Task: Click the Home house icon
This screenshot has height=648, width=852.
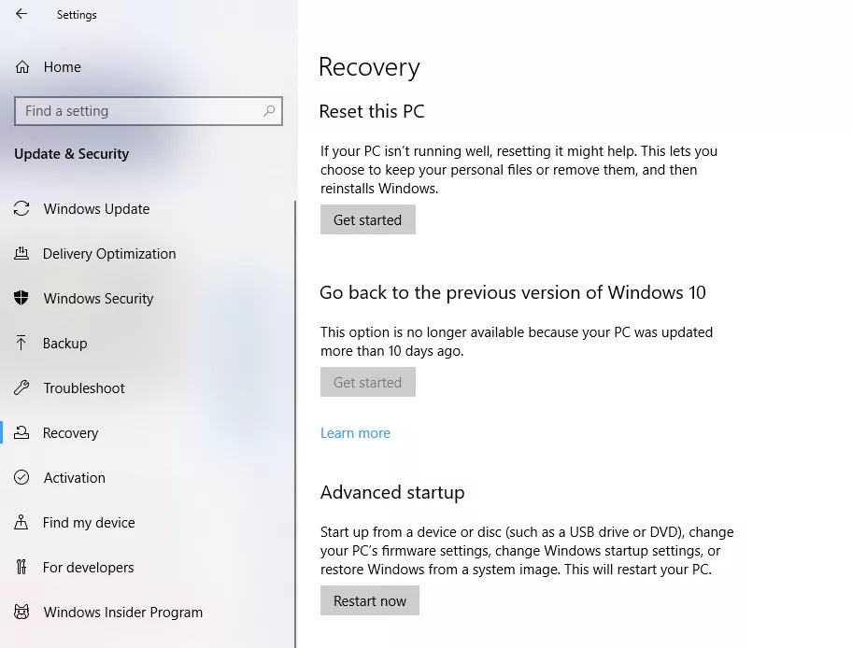Action: point(21,67)
